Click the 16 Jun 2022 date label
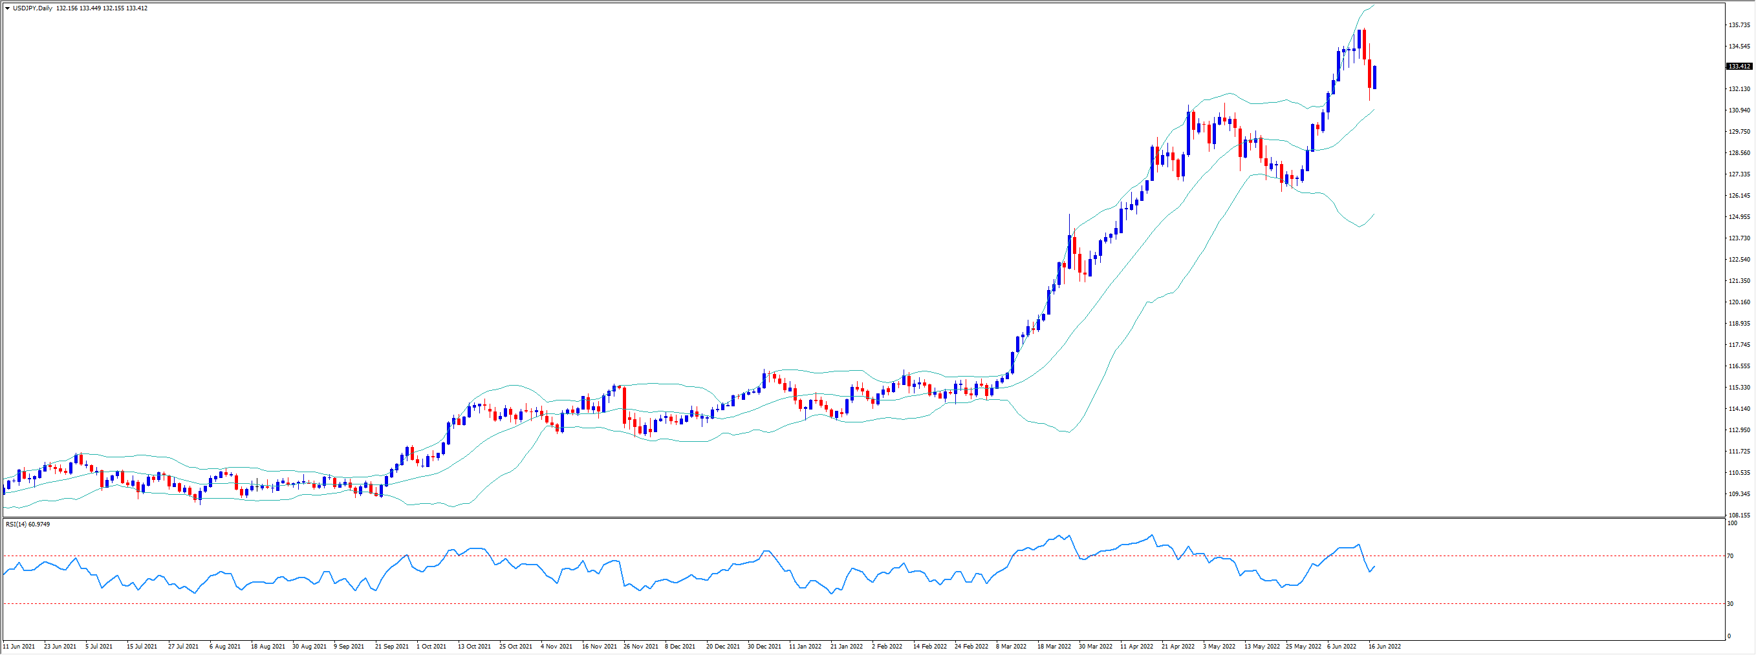The width and height of the screenshot is (1756, 655). coord(1385,646)
